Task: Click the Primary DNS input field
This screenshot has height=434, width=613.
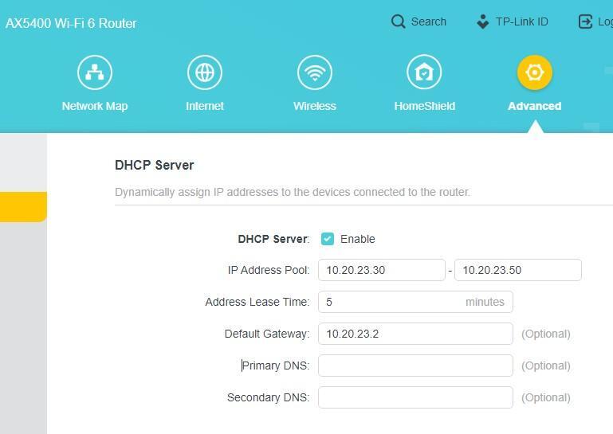Action: pos(415,366)
